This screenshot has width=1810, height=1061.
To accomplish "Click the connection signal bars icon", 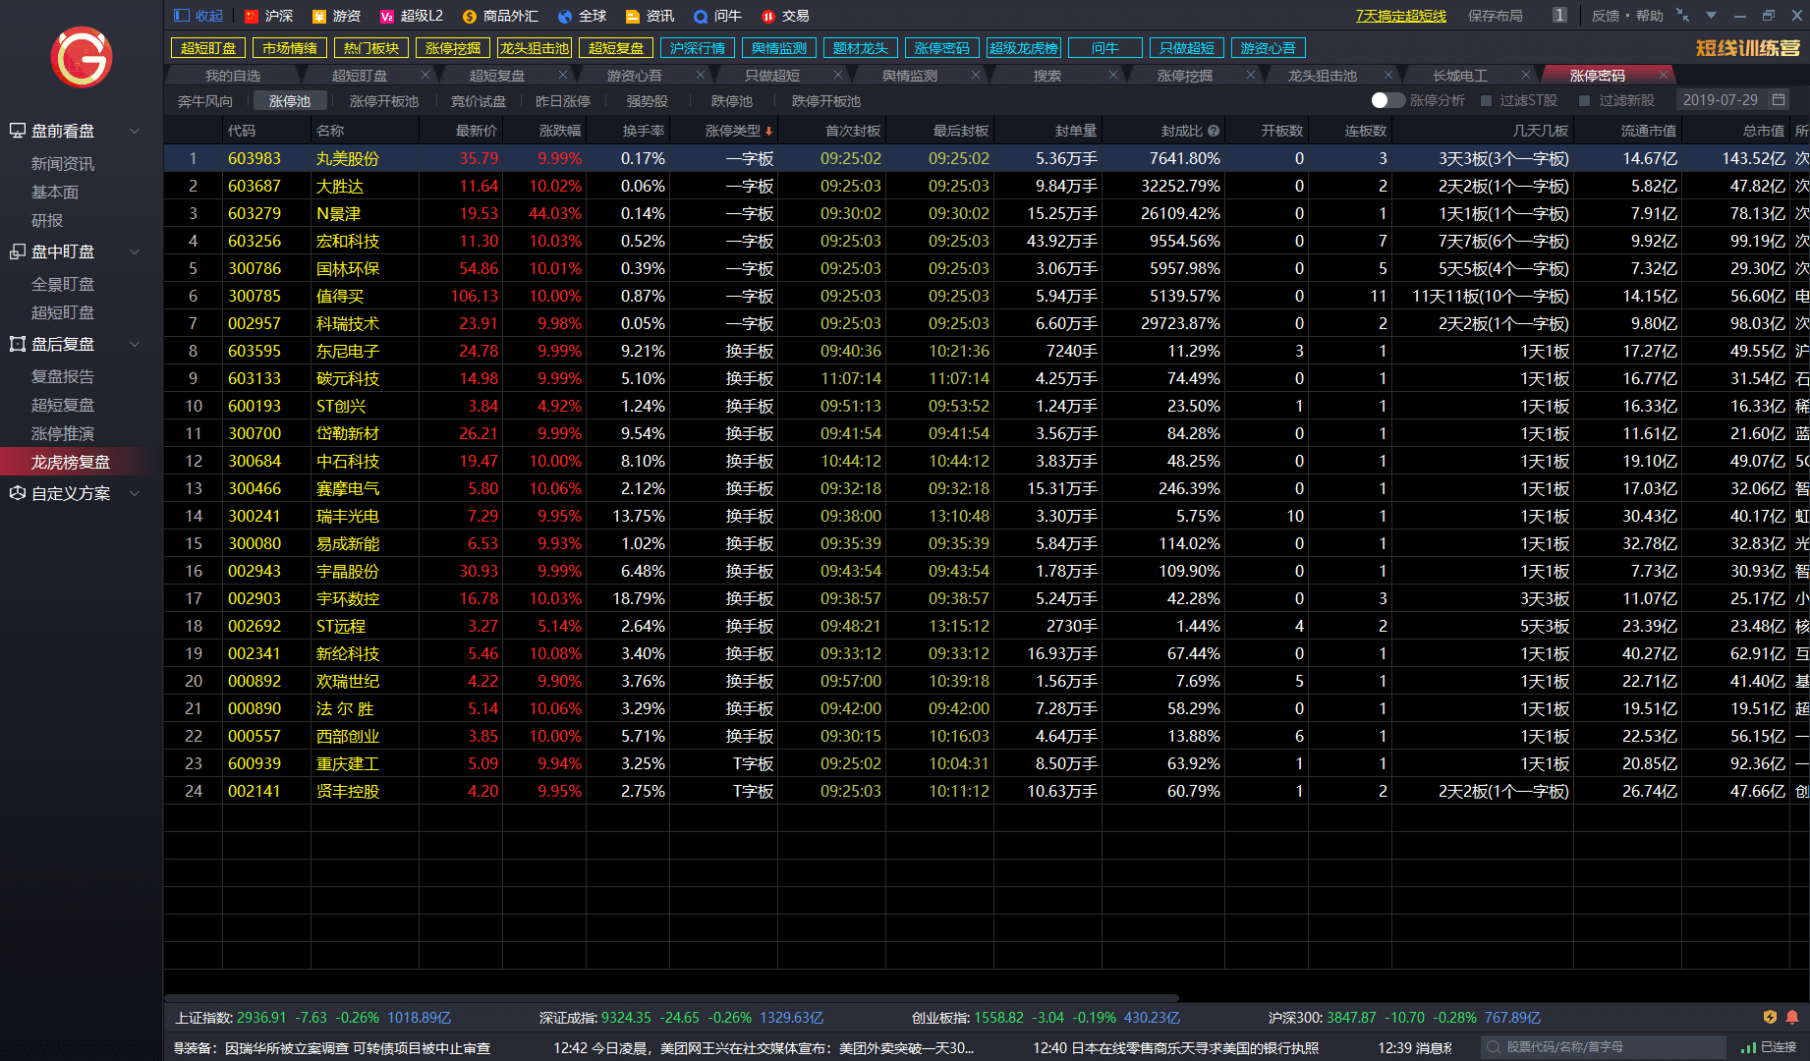I will click(1748, 1047).
